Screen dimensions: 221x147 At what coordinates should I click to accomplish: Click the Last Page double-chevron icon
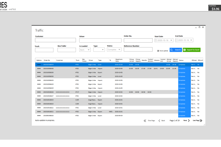201,120
